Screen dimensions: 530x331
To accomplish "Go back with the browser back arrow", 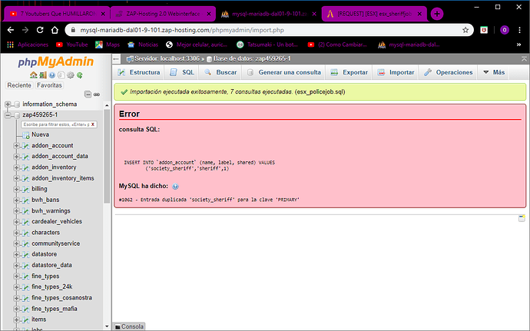I will (x=11, y=30).
